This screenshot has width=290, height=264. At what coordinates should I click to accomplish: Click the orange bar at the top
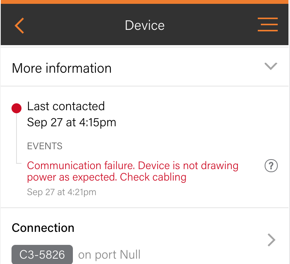145,2
